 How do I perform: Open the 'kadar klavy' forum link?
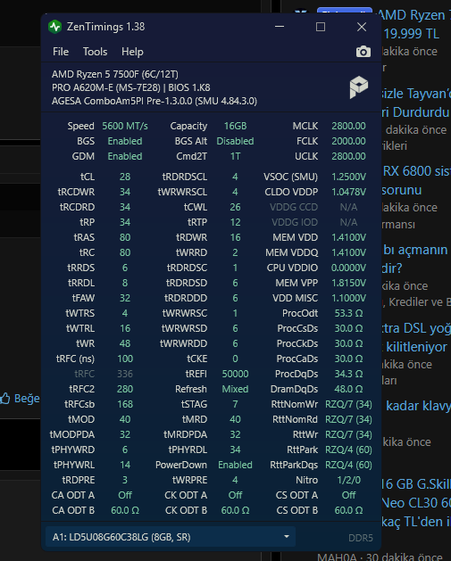coord(418,406)
